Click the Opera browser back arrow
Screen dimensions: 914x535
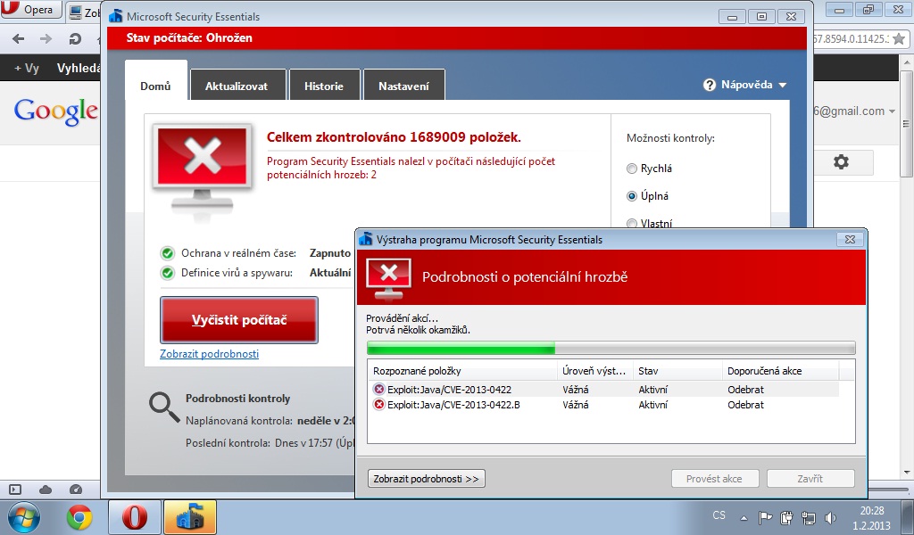click(x=18, y=39)
